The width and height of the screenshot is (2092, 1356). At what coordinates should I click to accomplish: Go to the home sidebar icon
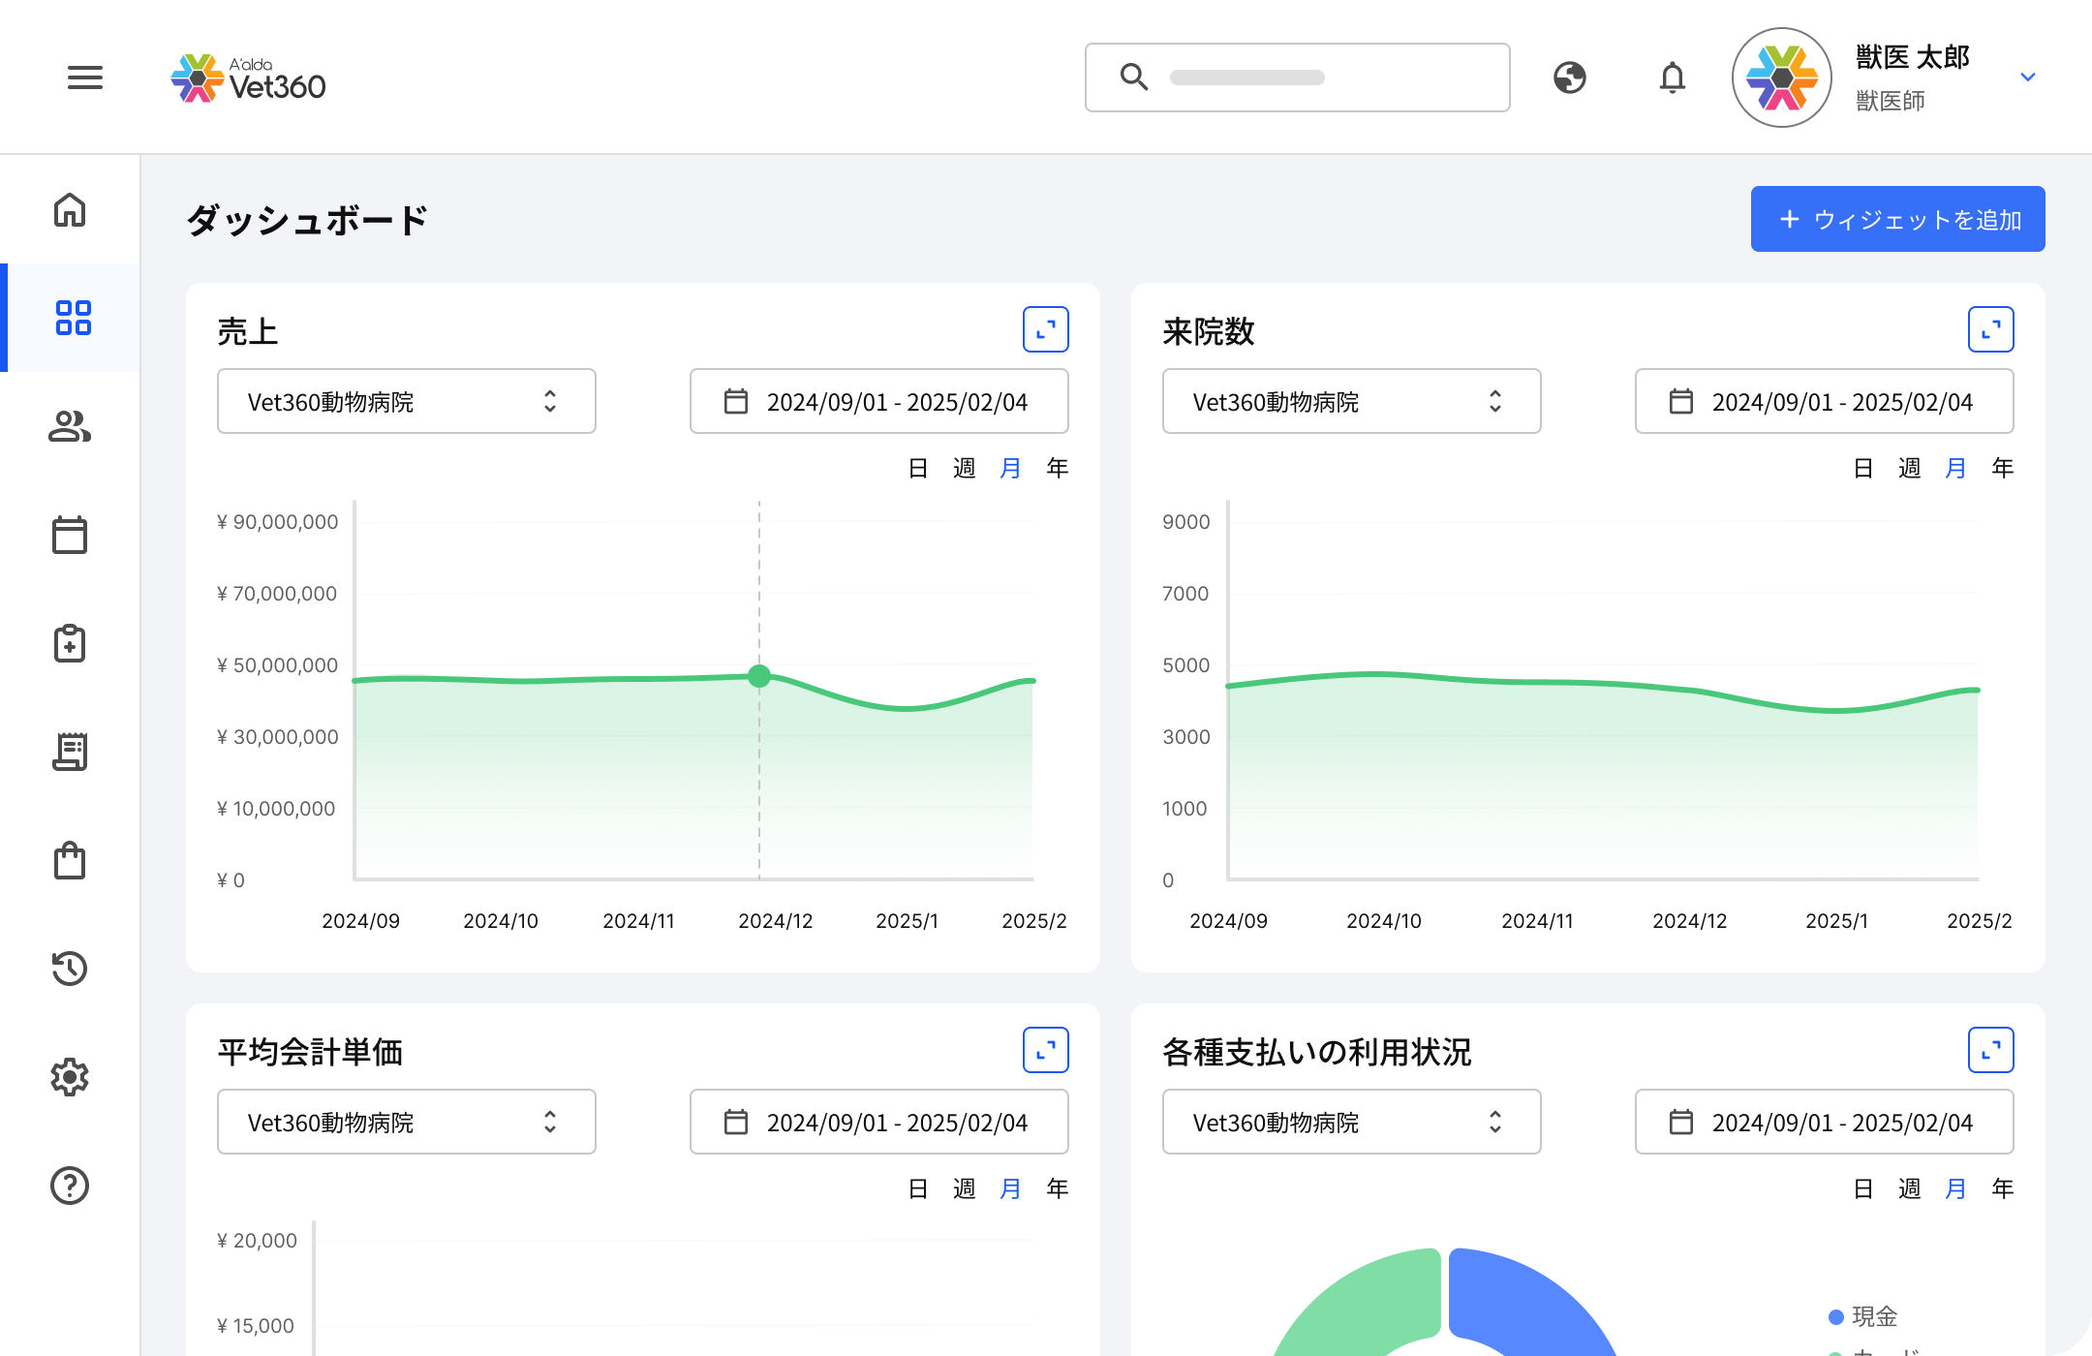click(70, 209)
